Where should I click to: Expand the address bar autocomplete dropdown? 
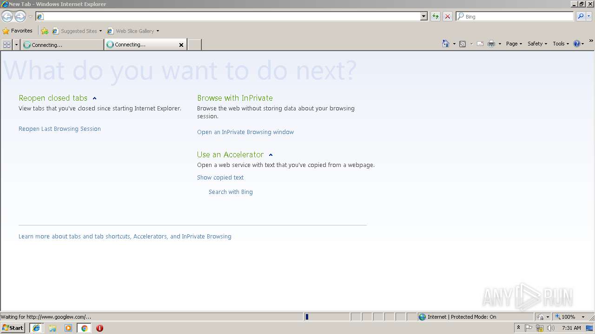[423, 16]
